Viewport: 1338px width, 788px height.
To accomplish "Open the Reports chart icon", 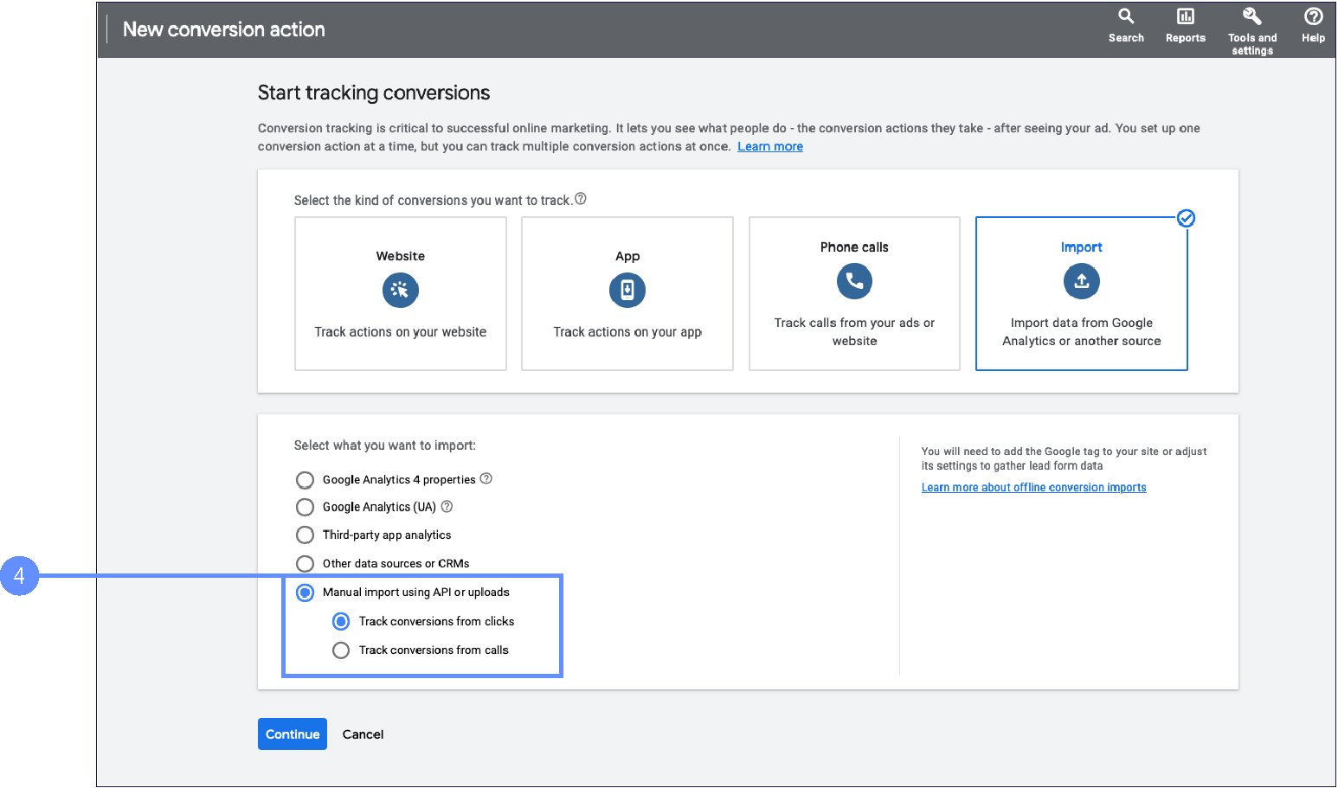I will [x=1185, y=16].
